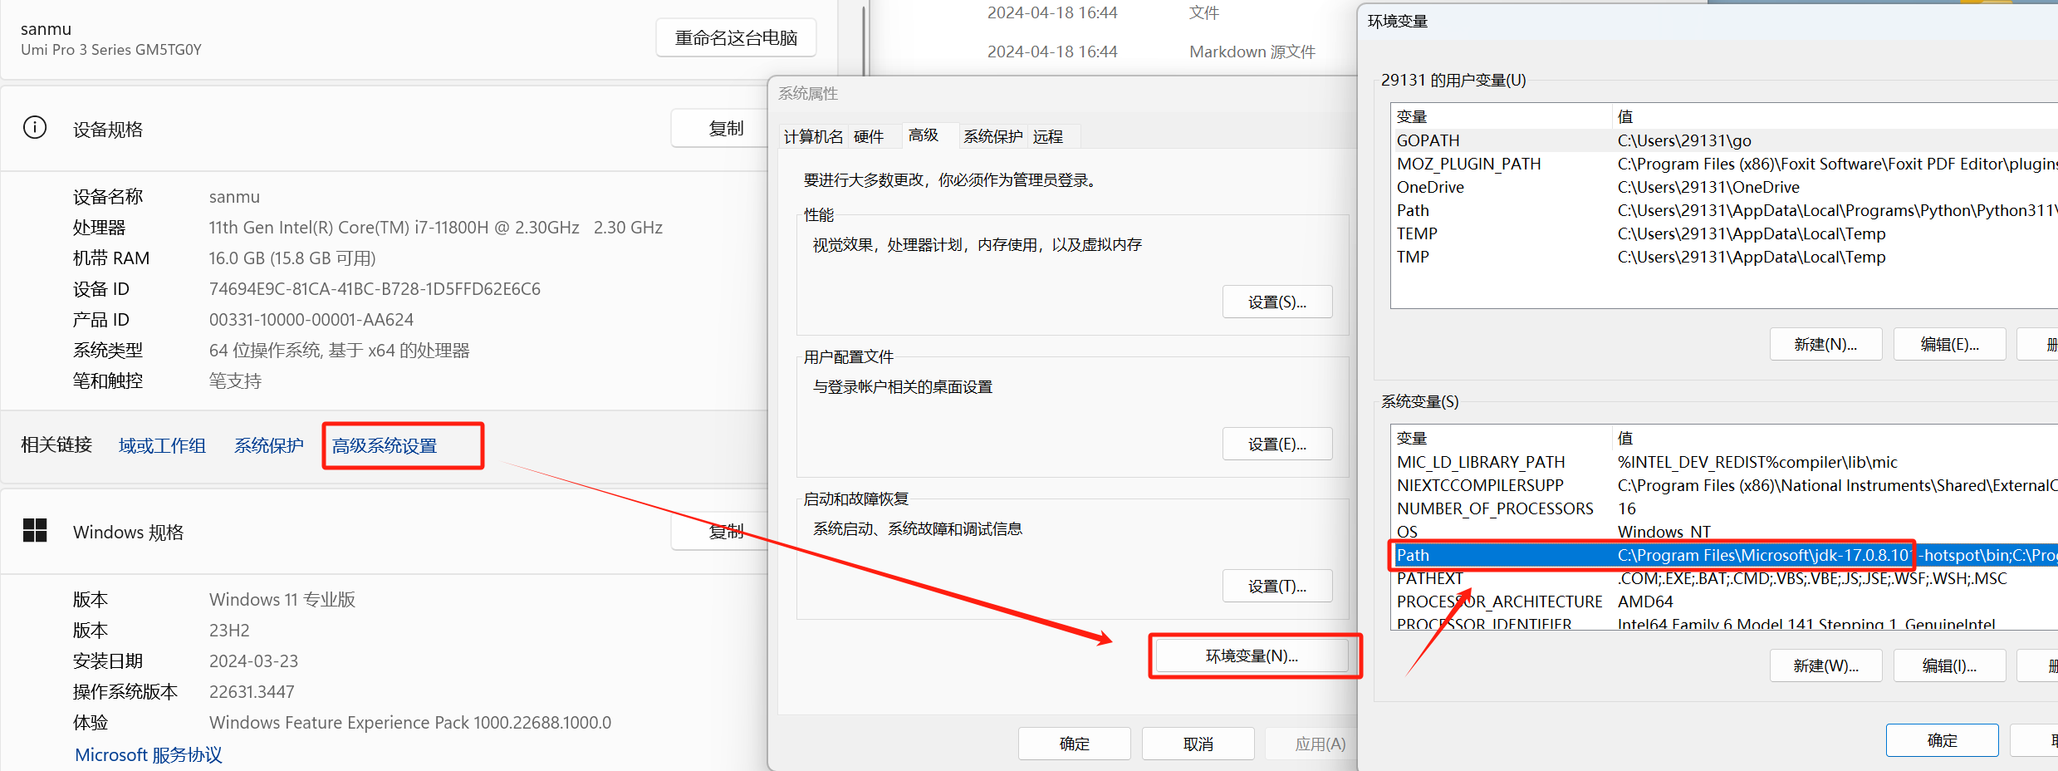This screenshot has height=771, width=2058.
Task: Switch to the 硬件 tab
Action: point(869,135)
